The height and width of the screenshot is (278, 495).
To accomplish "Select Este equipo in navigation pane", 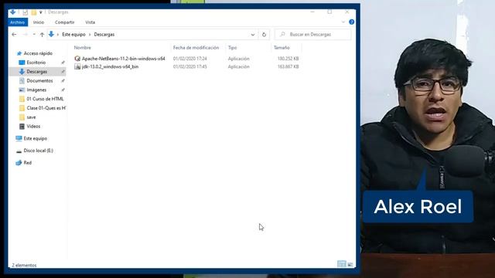I will (x=35, y=138).
